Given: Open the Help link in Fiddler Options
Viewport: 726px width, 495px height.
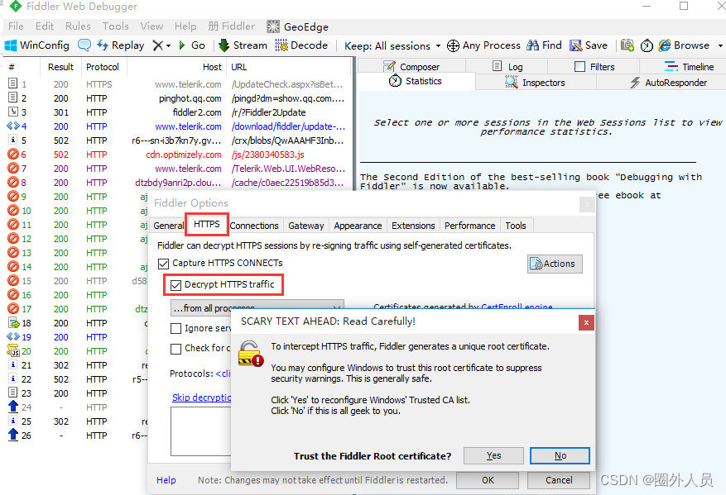Looking at the screenshot, I should [x=166, y=480].
